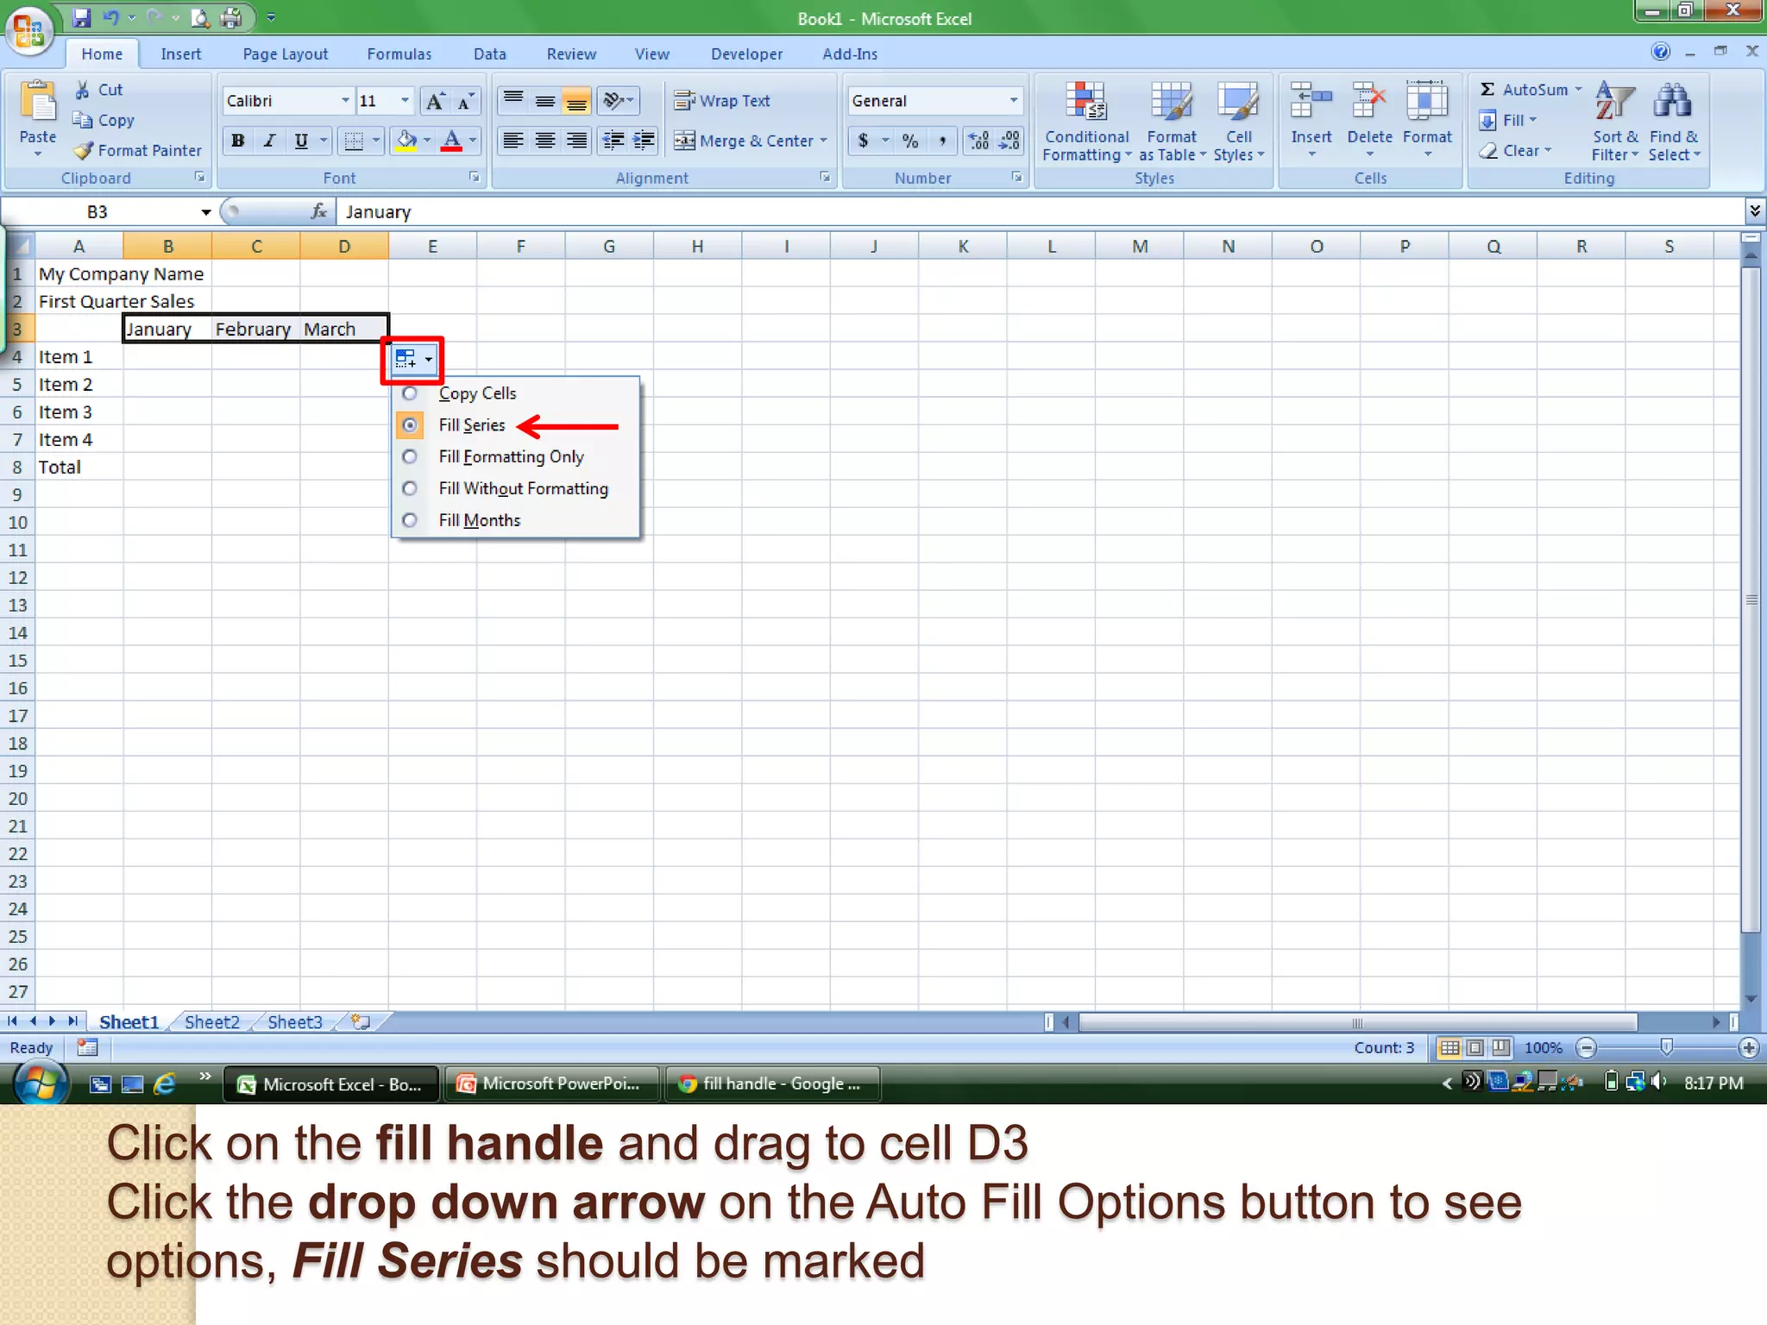Apply Font Color red A
Viewport: 1767px width, 1325px height.
[451, 141]
